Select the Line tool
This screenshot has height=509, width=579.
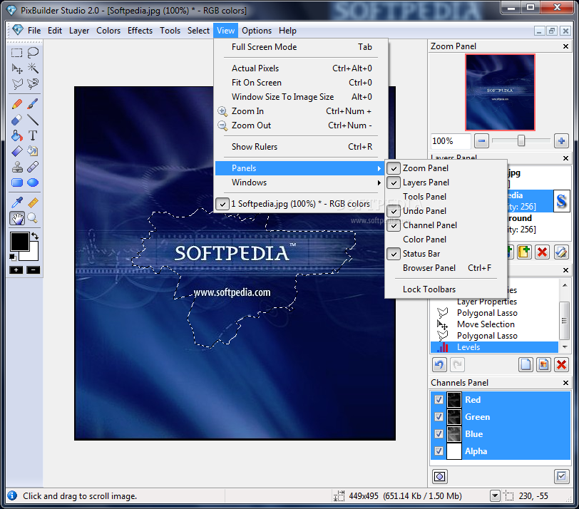tap(33, 120)
